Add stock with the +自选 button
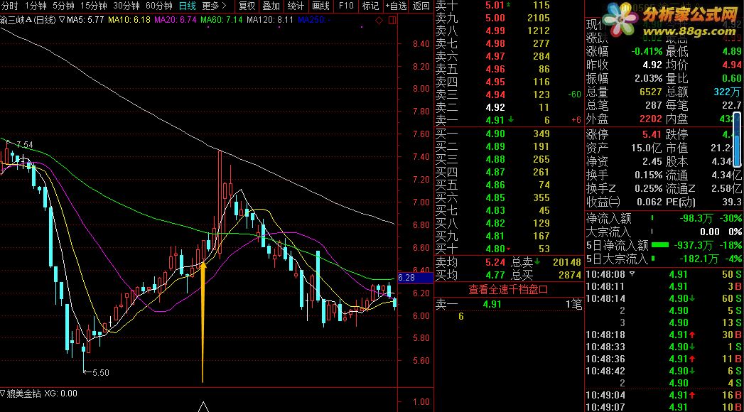The height and width of the screenshot is (412, 744). 397,6
